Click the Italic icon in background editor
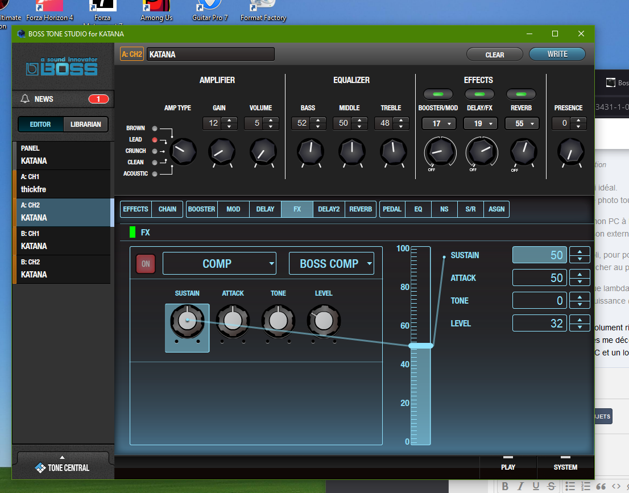The image size is (629, 493). 520,486
